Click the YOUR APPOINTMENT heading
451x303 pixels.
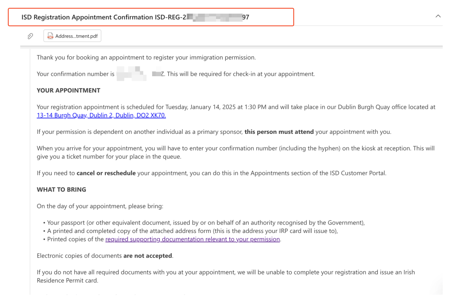(x=68, y=90)
